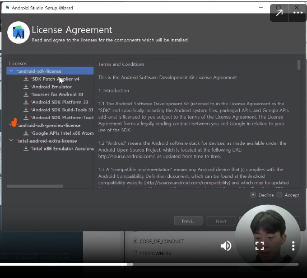Seek the video progress bar
This screenshot has width=307, height=278.
click(x=149, y=265)
